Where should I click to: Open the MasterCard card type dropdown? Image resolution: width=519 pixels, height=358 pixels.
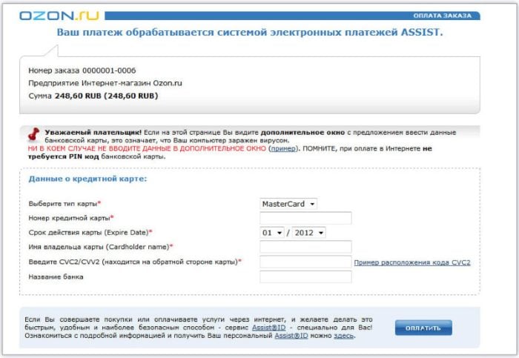point(288,203)
